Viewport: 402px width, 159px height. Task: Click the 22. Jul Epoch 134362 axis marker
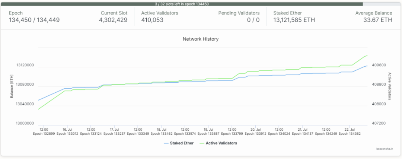click(350, 131)
